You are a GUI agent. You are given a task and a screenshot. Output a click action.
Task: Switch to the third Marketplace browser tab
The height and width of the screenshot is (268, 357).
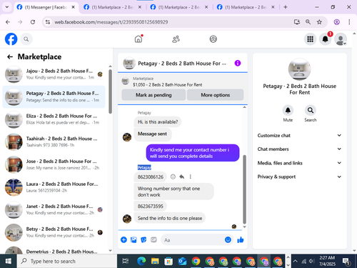179,7
